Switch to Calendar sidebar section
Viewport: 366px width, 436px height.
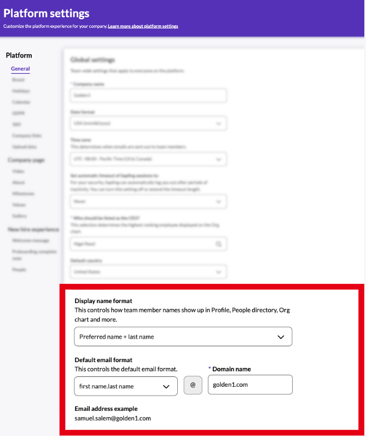(x=21, y=102)
